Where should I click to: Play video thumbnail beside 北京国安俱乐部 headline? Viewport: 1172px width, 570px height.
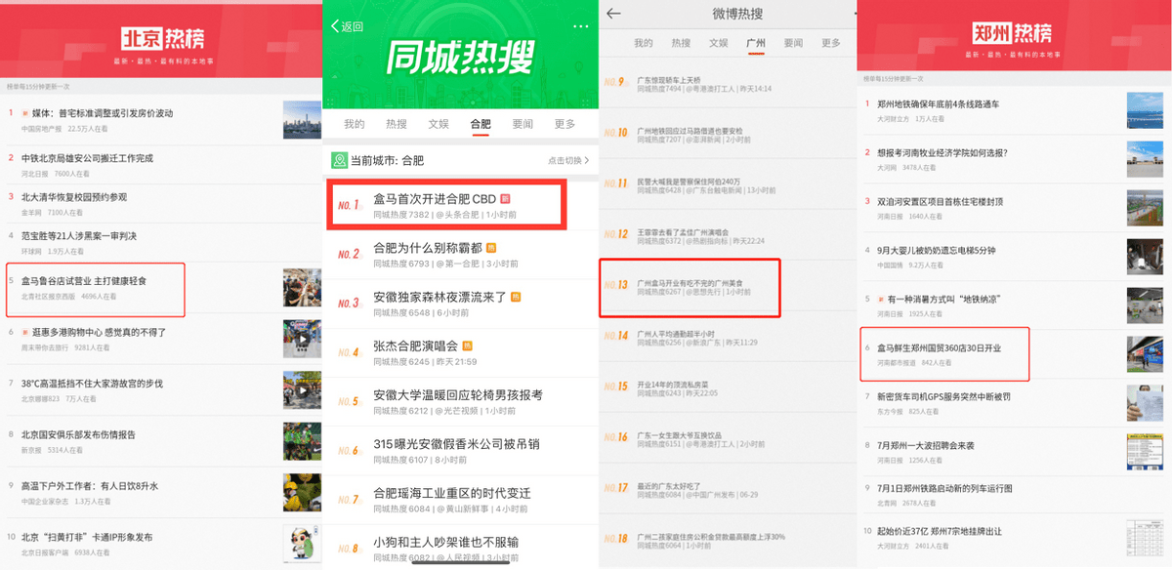302,440
